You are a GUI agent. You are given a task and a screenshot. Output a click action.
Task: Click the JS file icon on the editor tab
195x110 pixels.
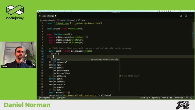click(x=40, y=16)
